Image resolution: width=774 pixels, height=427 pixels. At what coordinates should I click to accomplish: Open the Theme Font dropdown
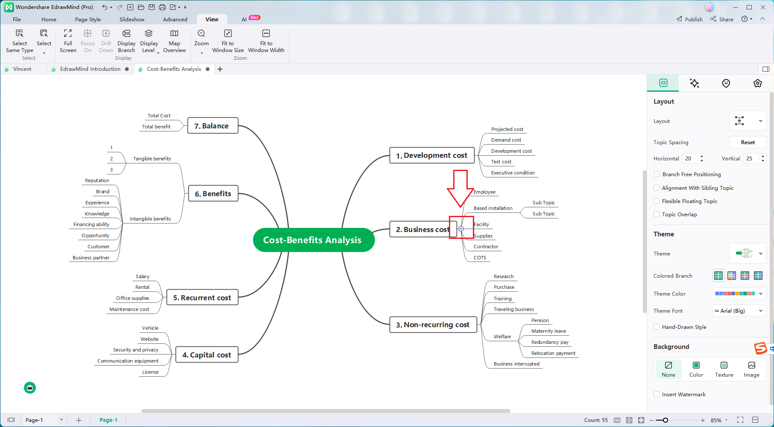(x=739, y=311)
